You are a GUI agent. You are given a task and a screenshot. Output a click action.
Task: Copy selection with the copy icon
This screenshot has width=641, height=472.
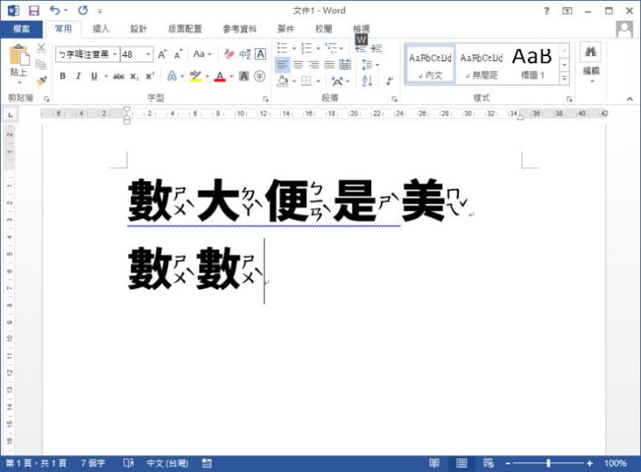41,64
